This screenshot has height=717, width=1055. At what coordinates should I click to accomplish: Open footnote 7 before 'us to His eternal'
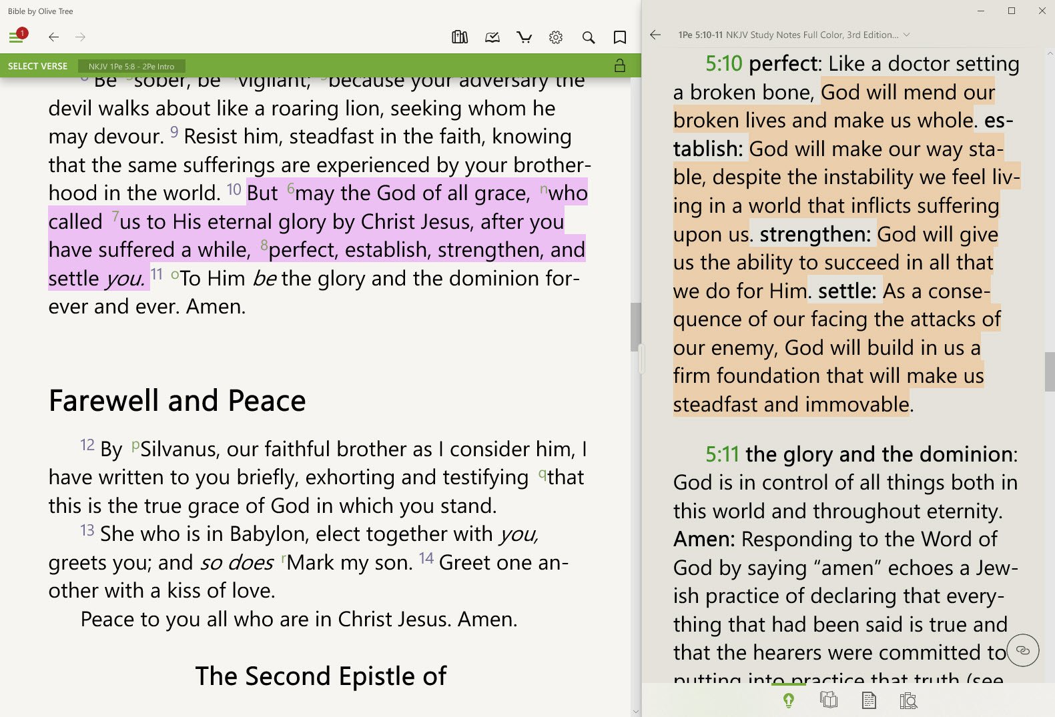click(115, 217)
